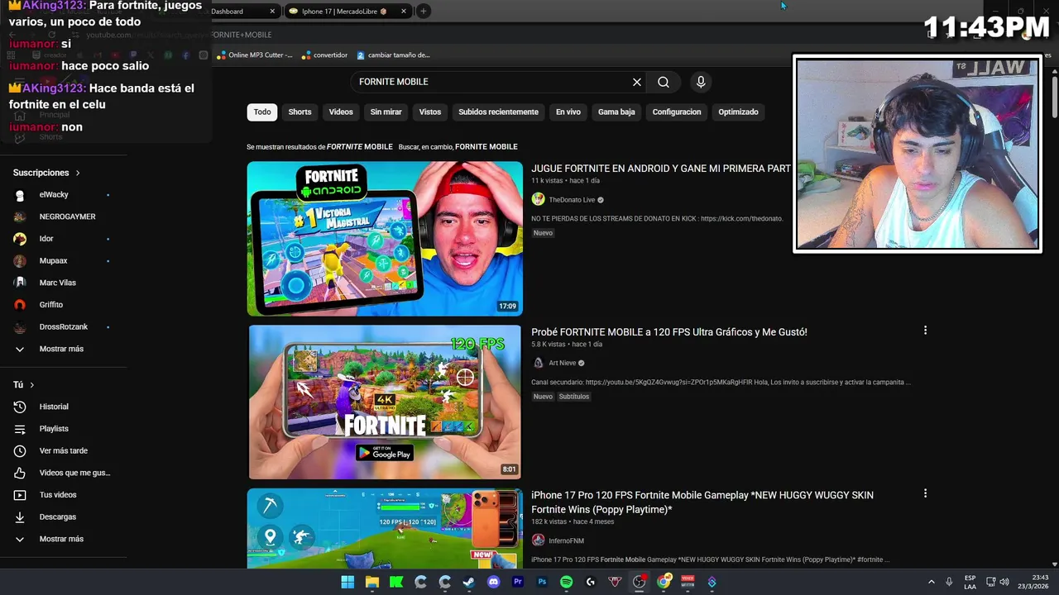Open the three-dot menu for iPhone 17 Pro video
Viewport: 1059px width, 595px height.
[925, 494]
